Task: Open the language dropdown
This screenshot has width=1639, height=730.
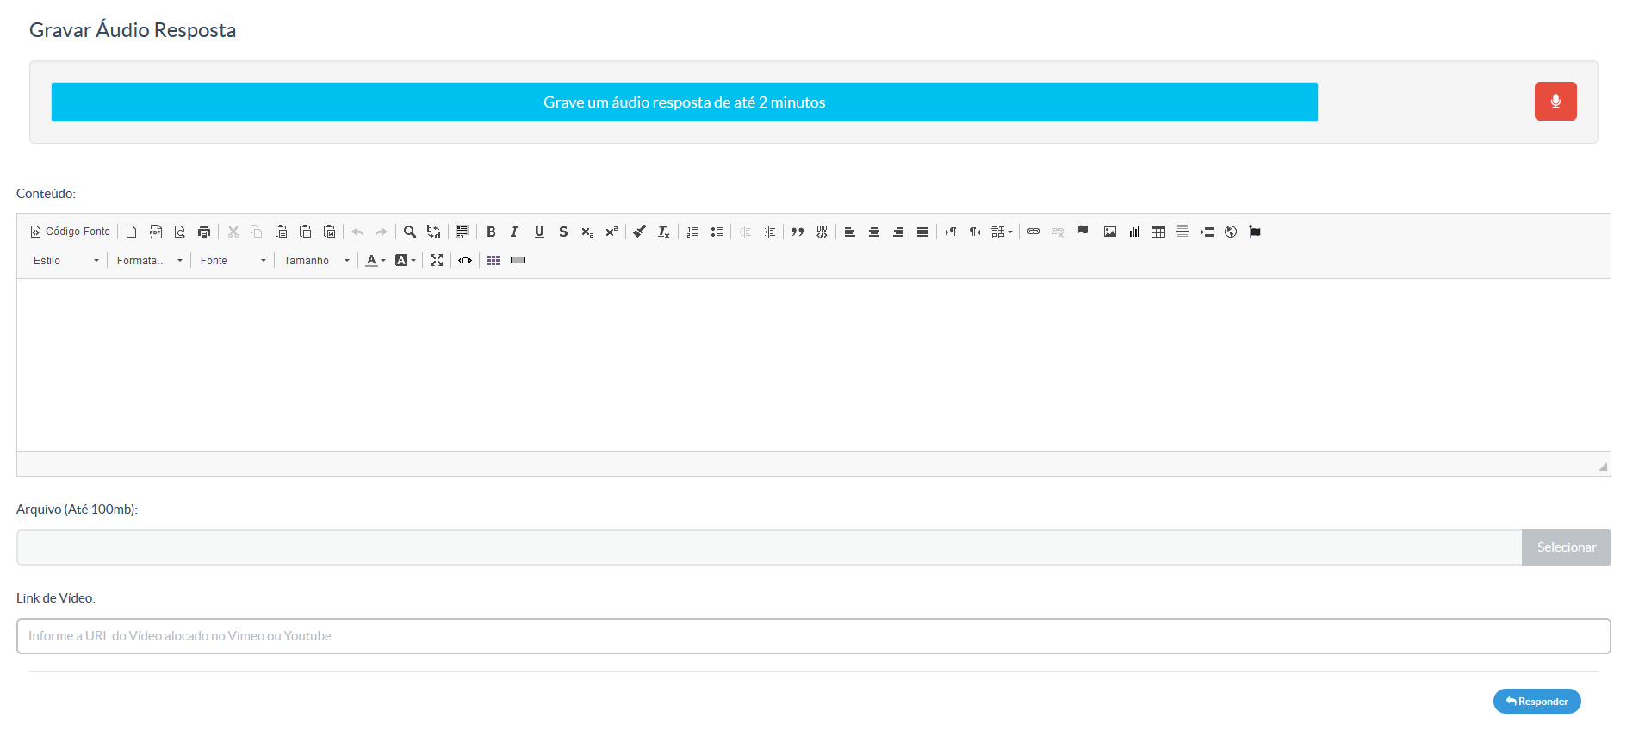Action: tap(1002, 232)
